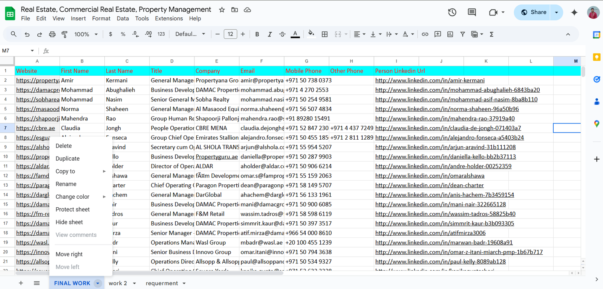Open Google Maps side panel
The image size is (603, 289).
point(597,124)
